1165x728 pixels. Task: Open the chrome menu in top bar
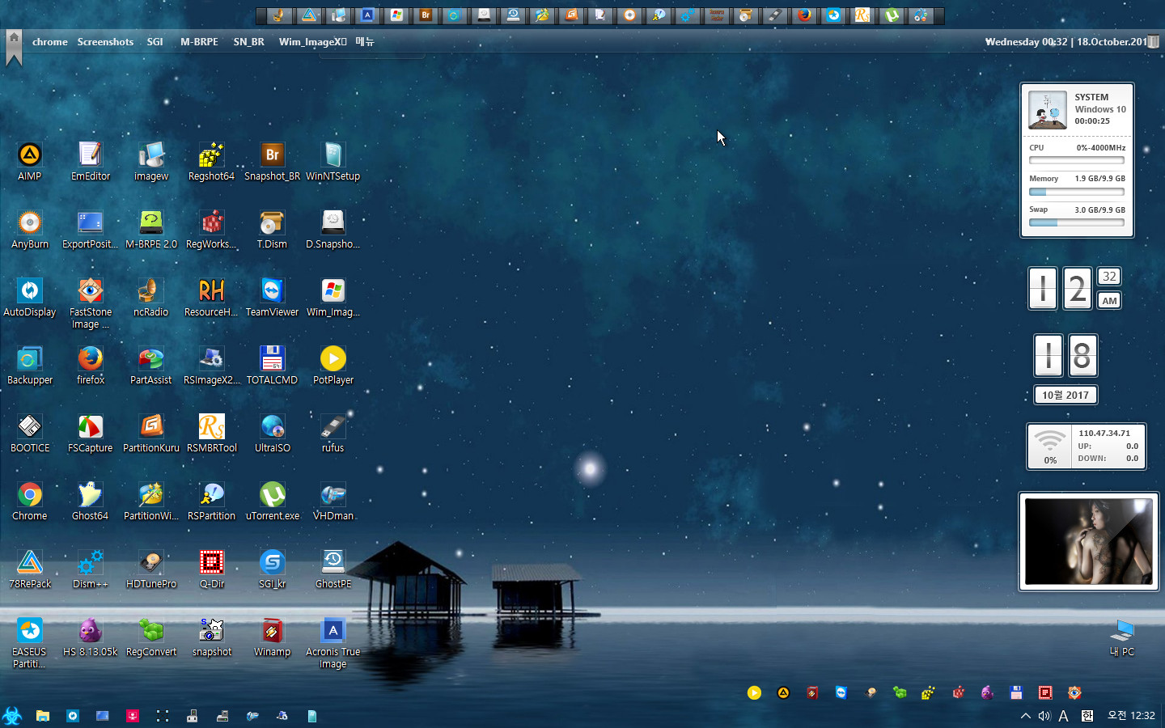[x=50, y=42]
